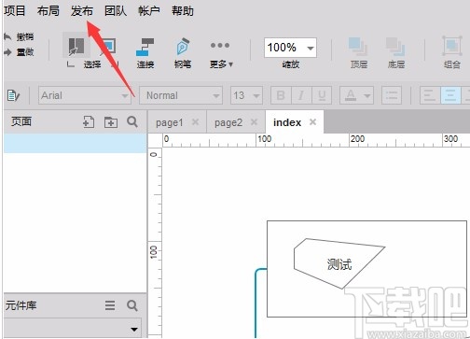Image resolution: width=470 pixels, height=339 pixels.
Task: Open the 布局 menu
Action: pos(48,11)
